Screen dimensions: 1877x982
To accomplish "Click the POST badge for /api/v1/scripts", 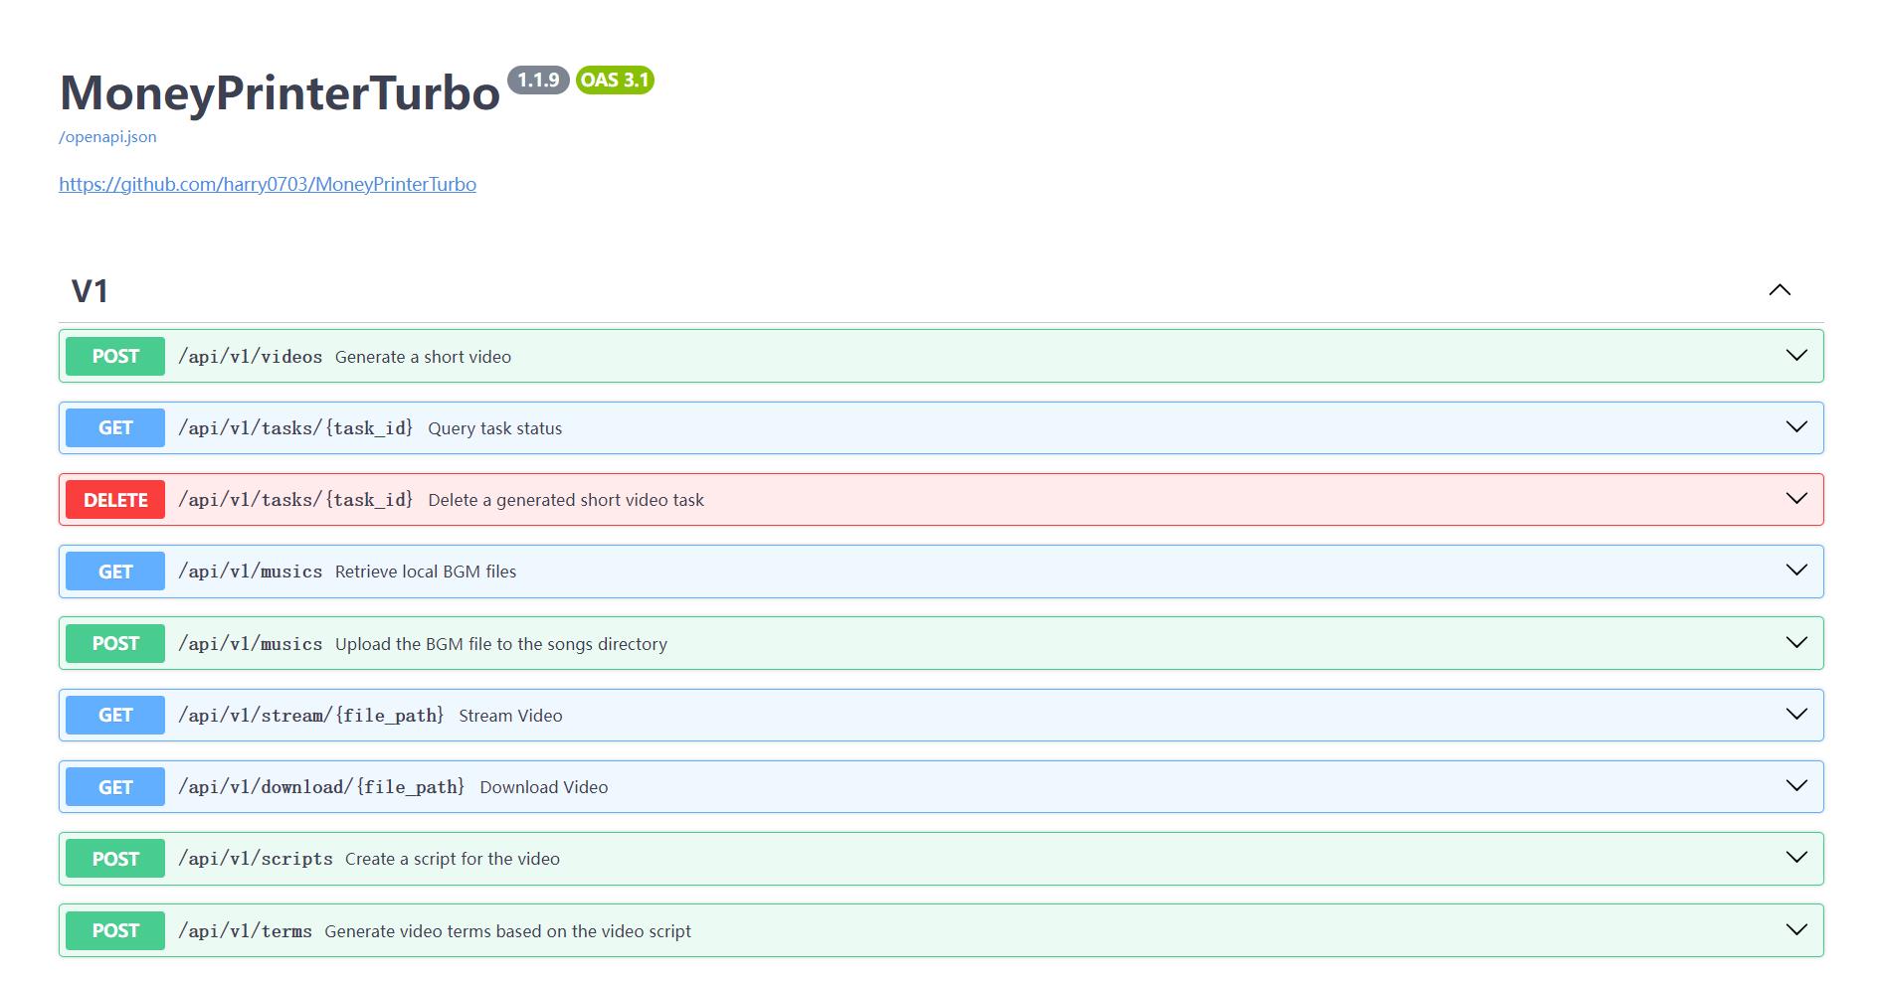I will coord(115,859).
